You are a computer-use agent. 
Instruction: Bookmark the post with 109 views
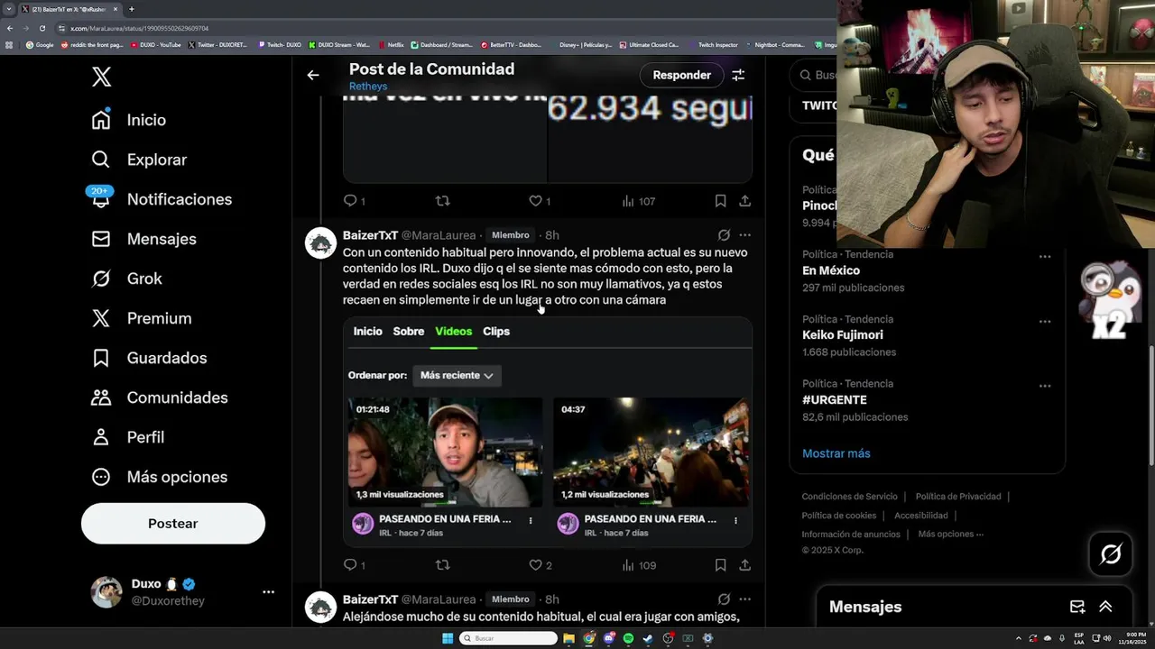point(720,565)
